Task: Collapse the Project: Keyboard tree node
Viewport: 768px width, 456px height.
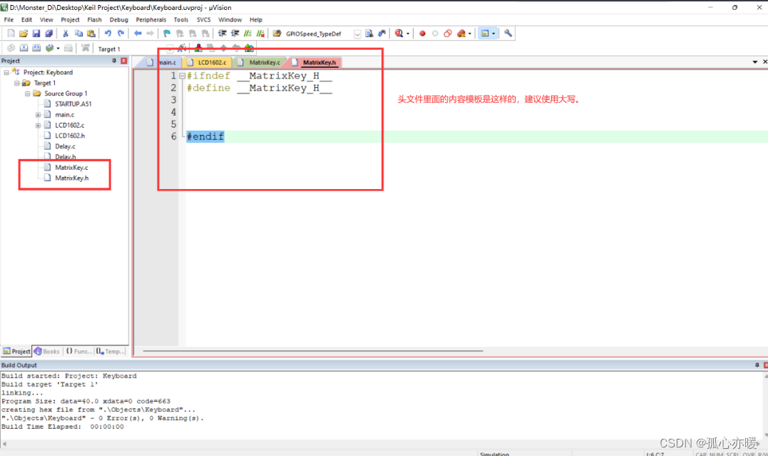Action: pos(6,73)
